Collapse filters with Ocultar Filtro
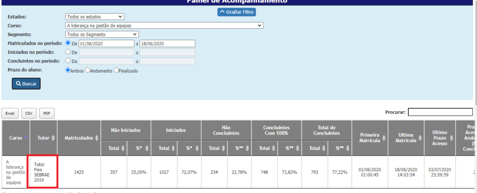 coord(236,12)
